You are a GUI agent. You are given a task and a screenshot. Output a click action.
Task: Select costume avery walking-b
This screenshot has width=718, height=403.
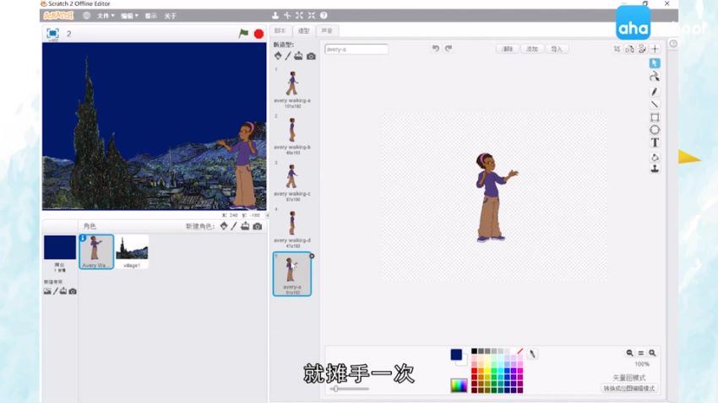point(292,135)
